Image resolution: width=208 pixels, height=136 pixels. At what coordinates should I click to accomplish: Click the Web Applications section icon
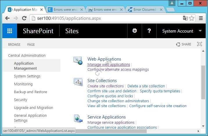[x=78, y=61]
